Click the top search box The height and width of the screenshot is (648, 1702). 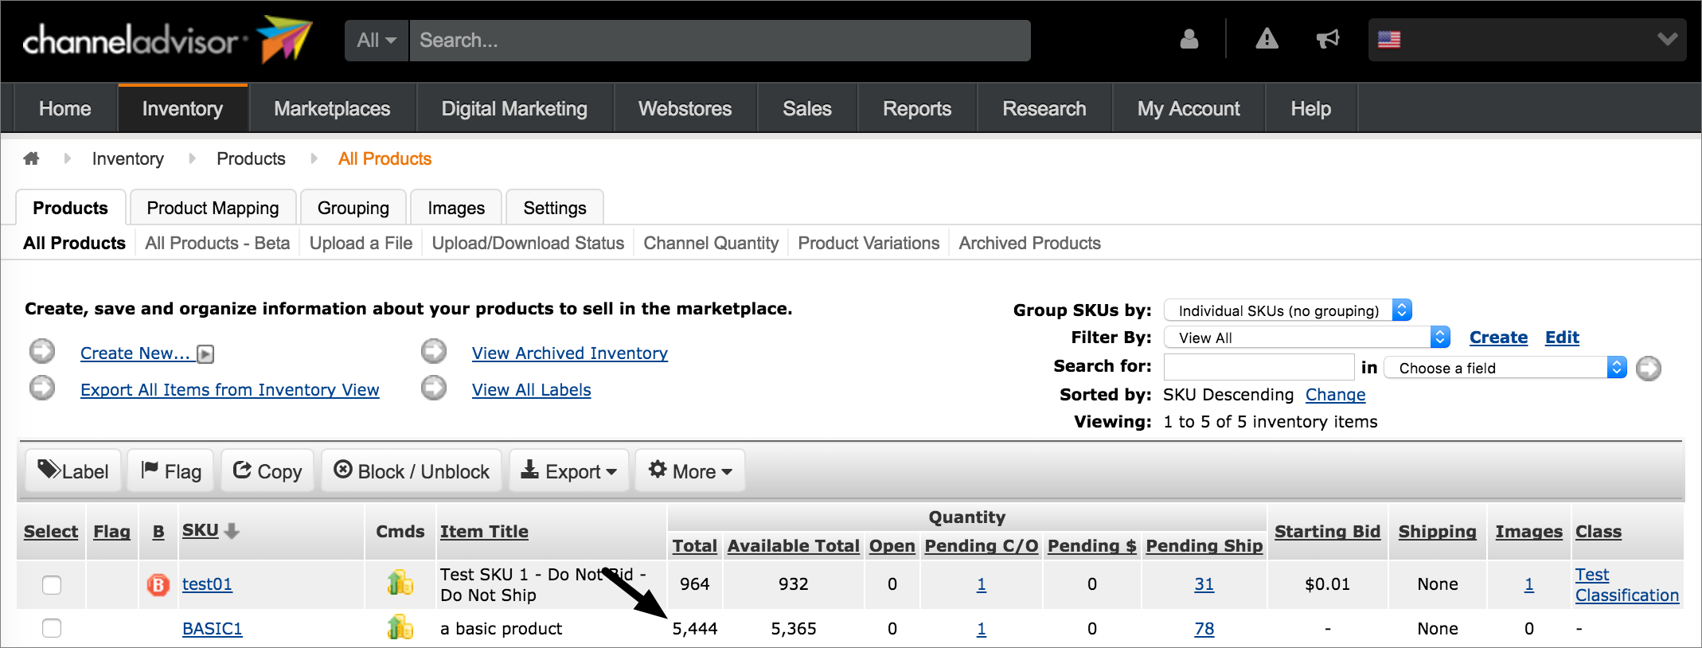(x=720, y=41)
